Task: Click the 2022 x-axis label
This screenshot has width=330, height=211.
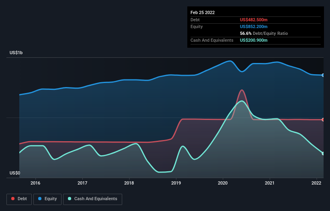Action: 316,183
